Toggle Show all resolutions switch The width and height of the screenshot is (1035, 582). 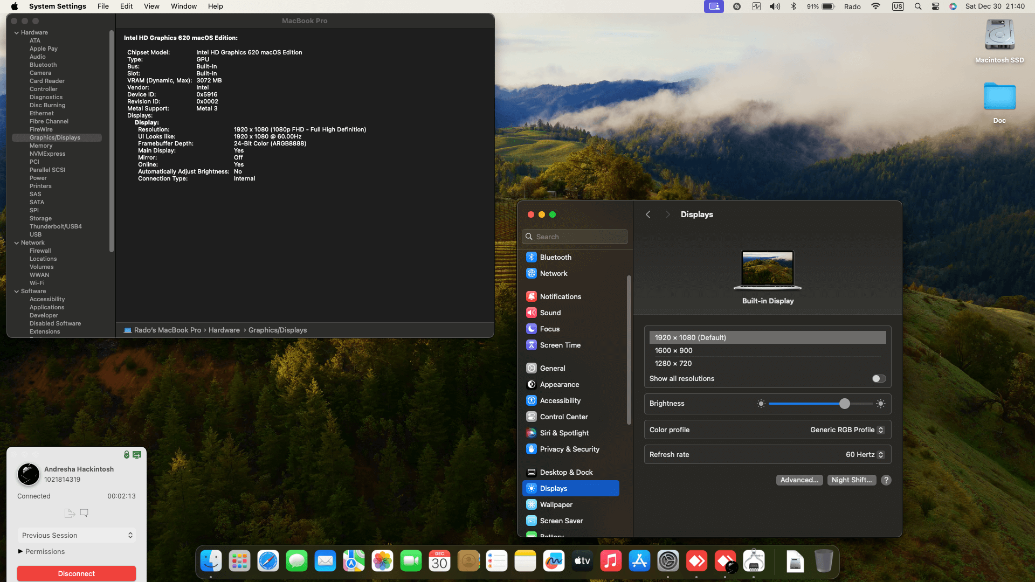[879, 378]
